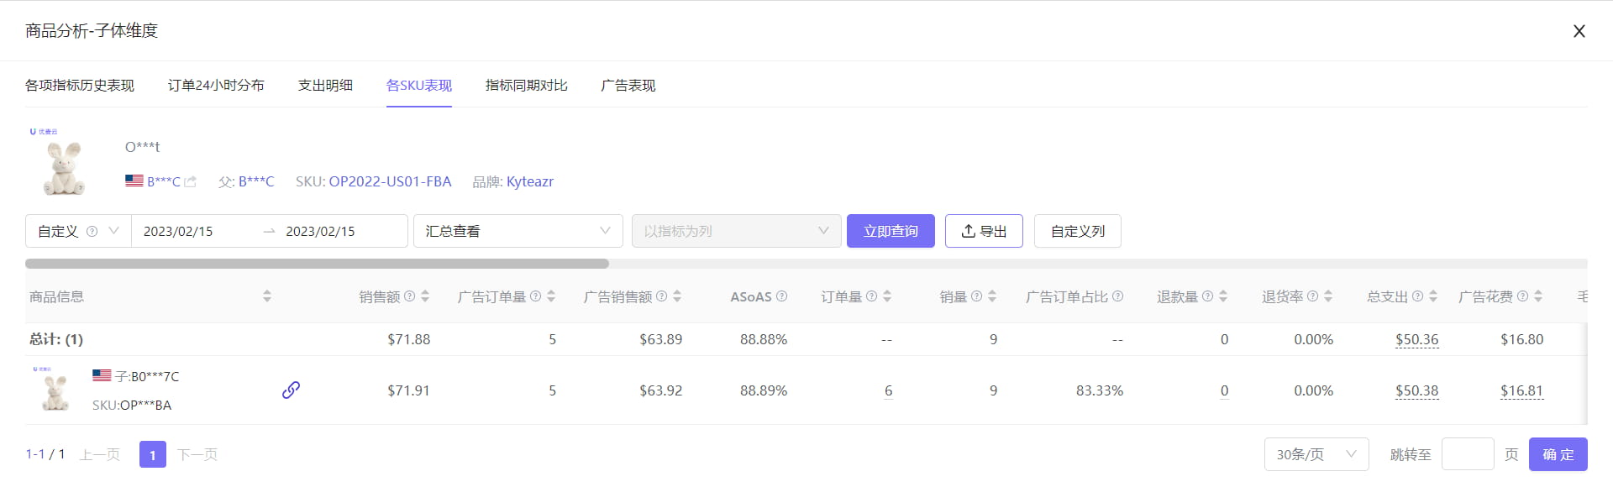Show help for 总支出 column

[x=1418, y=296]
